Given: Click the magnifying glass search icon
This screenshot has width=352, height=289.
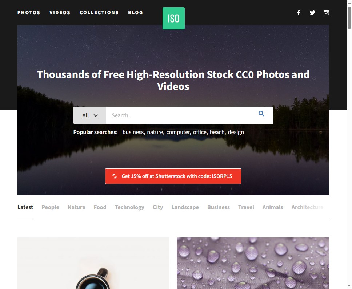Looking at the screenshot, I should 261,114.
